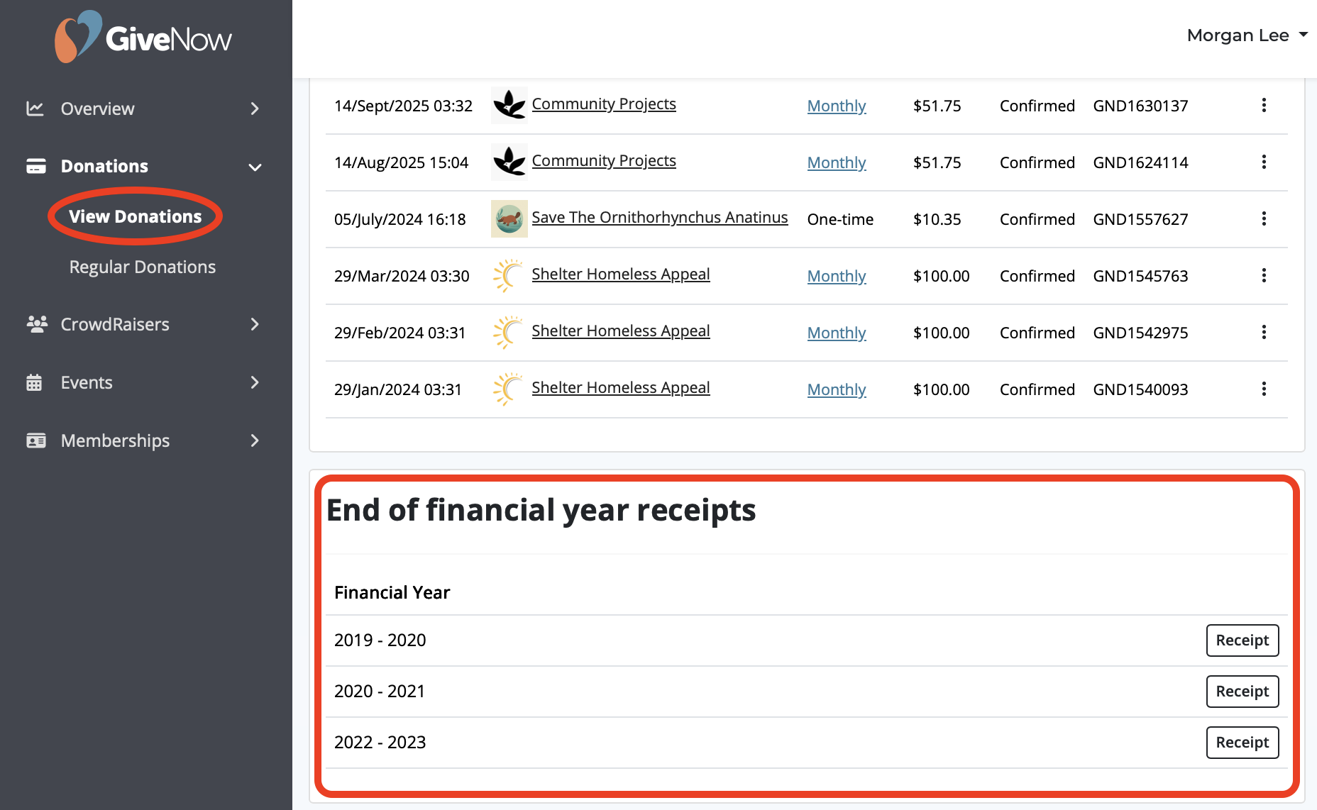1317x810 pixels.
Task: Open options menu for donation GND1630137
Action: (x=1264, y=105)
